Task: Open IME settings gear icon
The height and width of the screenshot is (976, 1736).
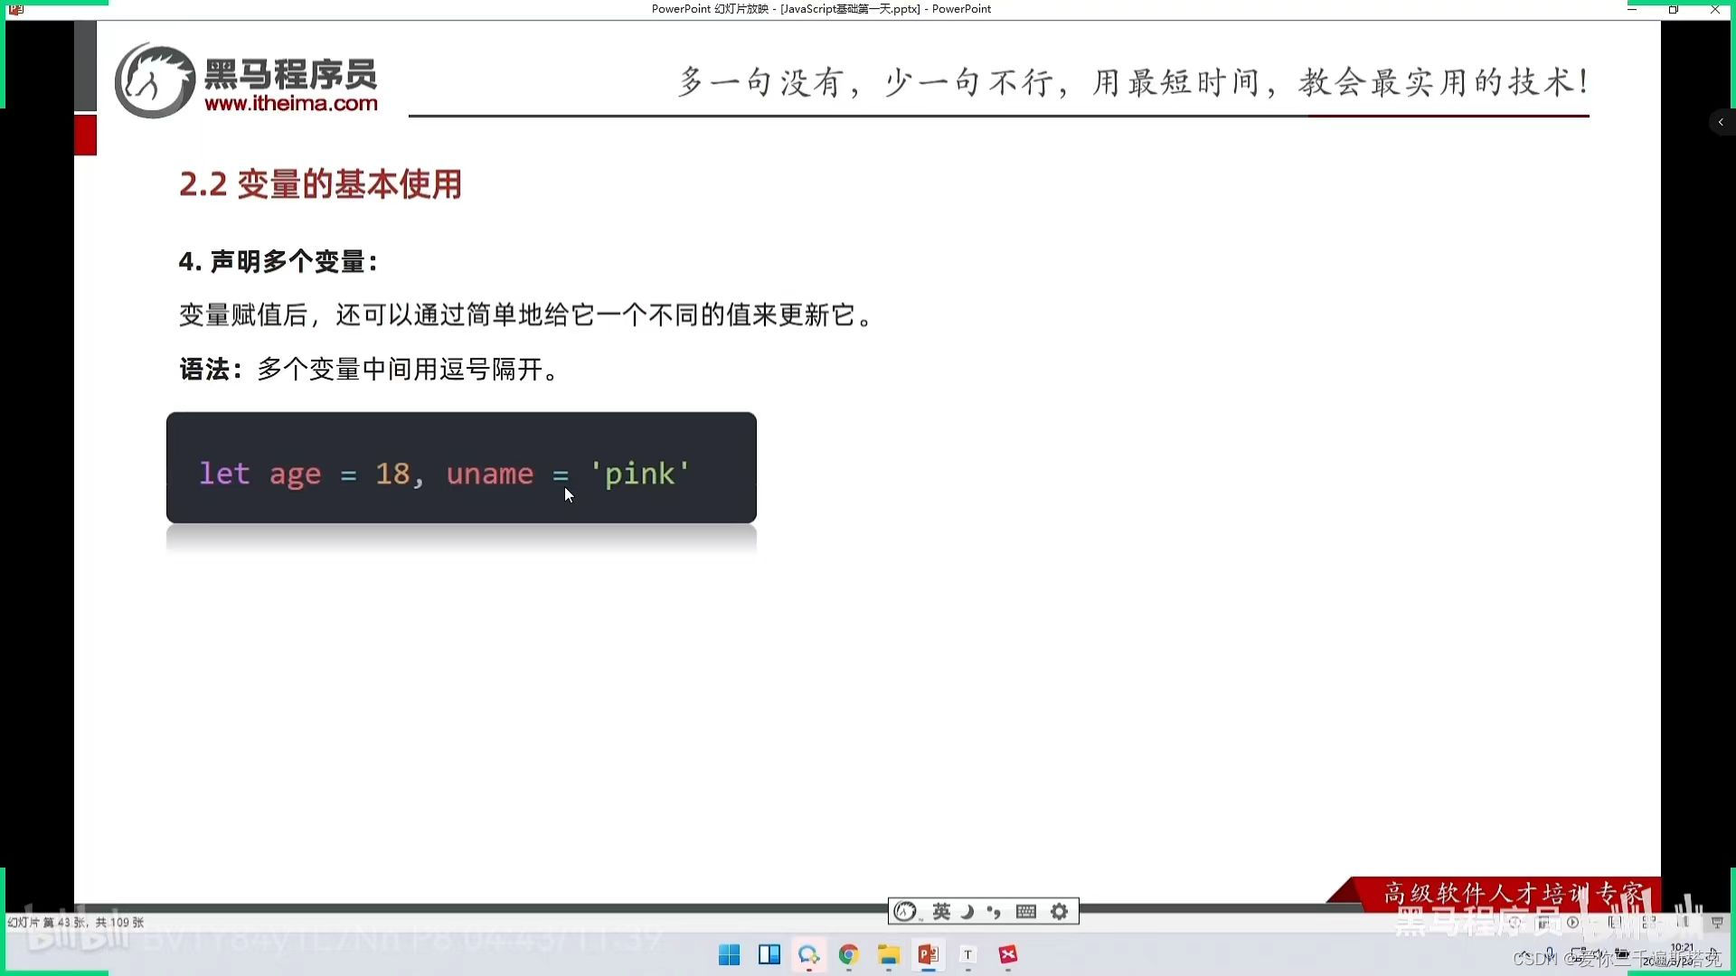Action: pos(1060,912)
